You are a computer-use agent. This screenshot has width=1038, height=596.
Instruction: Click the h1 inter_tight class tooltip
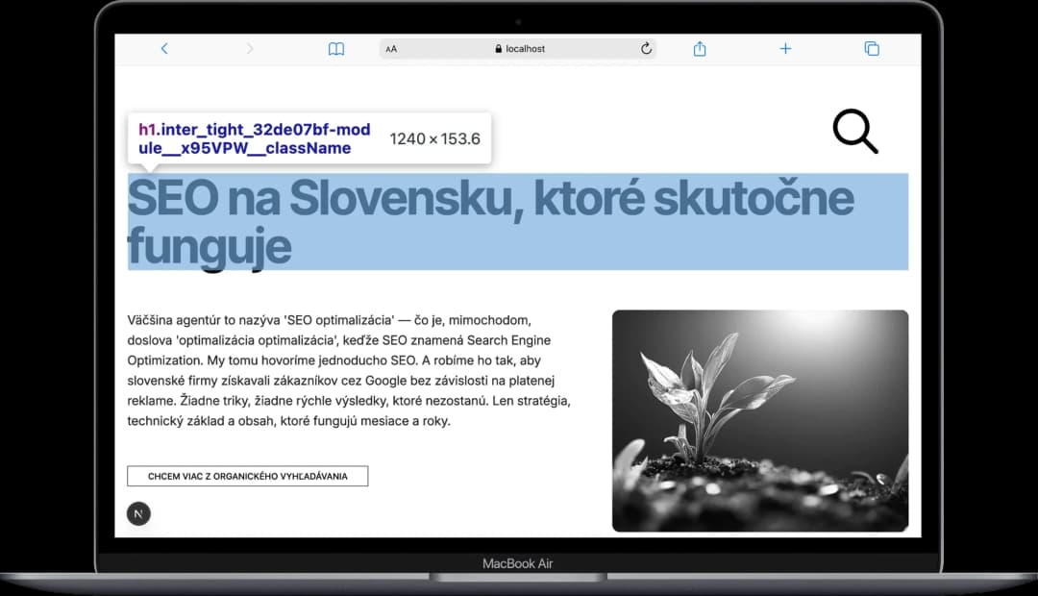[253, 137]
